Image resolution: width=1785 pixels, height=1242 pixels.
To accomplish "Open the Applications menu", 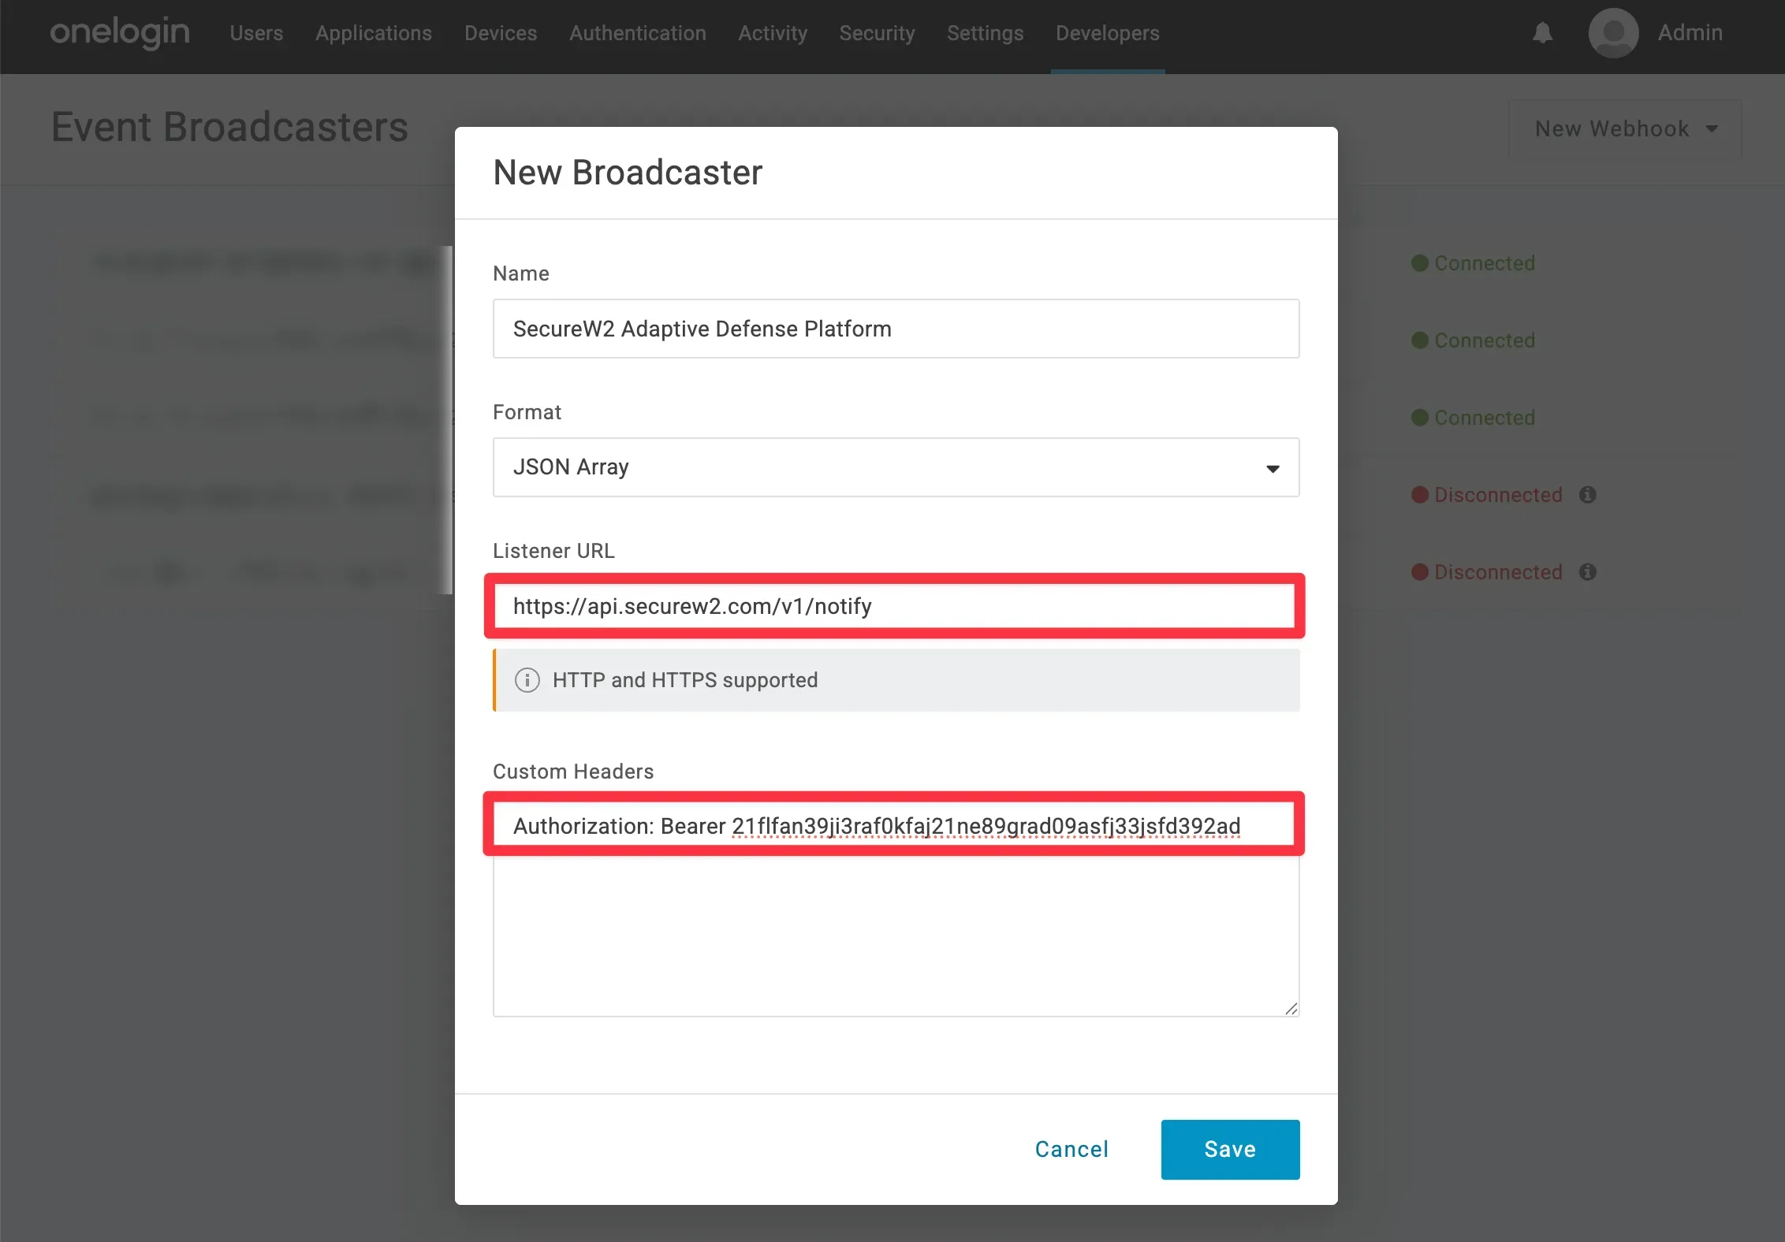I will coord(374,33).
